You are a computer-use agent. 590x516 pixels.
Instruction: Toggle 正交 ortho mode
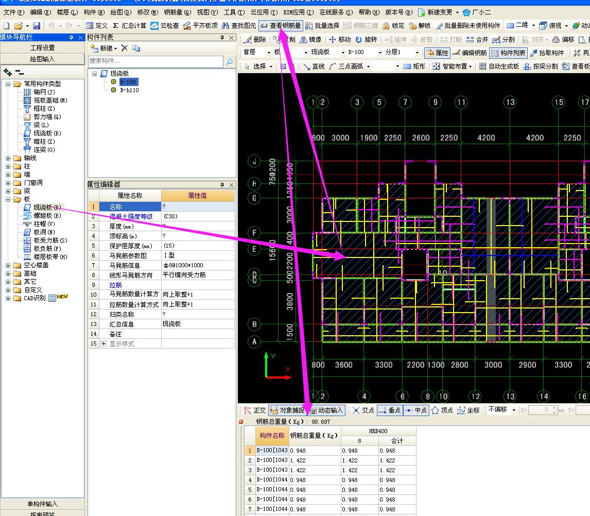point(255,410)
